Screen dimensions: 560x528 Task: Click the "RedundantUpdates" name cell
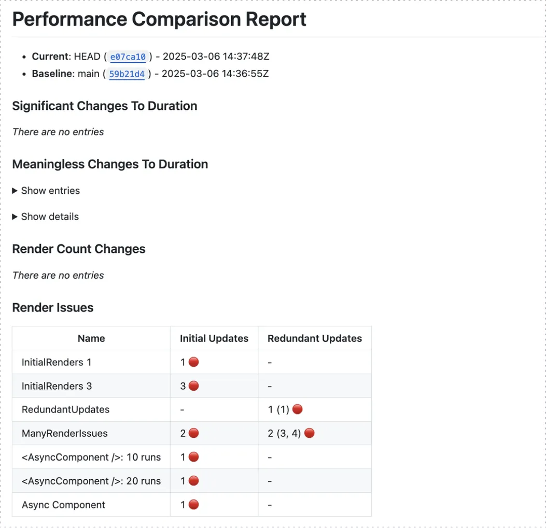[65, 409]
